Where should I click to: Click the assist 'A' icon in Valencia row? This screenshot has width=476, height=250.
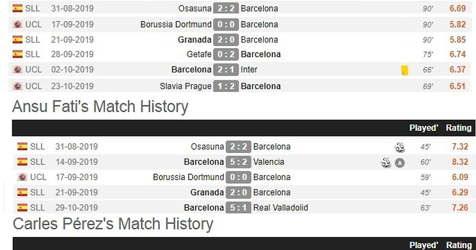[400, 163]
